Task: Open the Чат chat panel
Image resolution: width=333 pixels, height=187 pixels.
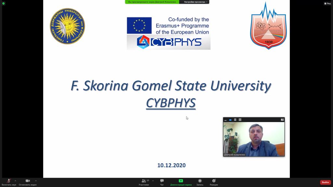Action: click(162, 182)
